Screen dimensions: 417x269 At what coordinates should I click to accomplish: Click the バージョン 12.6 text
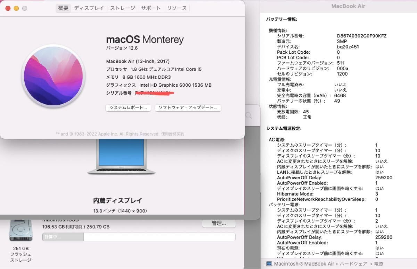click(x=122, y=48)
